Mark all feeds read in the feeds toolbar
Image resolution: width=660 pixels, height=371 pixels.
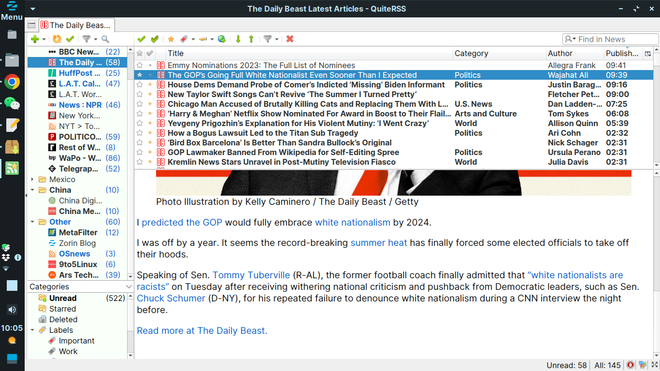[x=70, y=39]
